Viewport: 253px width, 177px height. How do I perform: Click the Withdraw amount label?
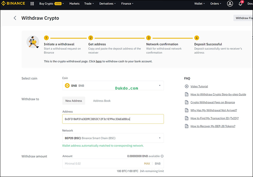point(34,156)
